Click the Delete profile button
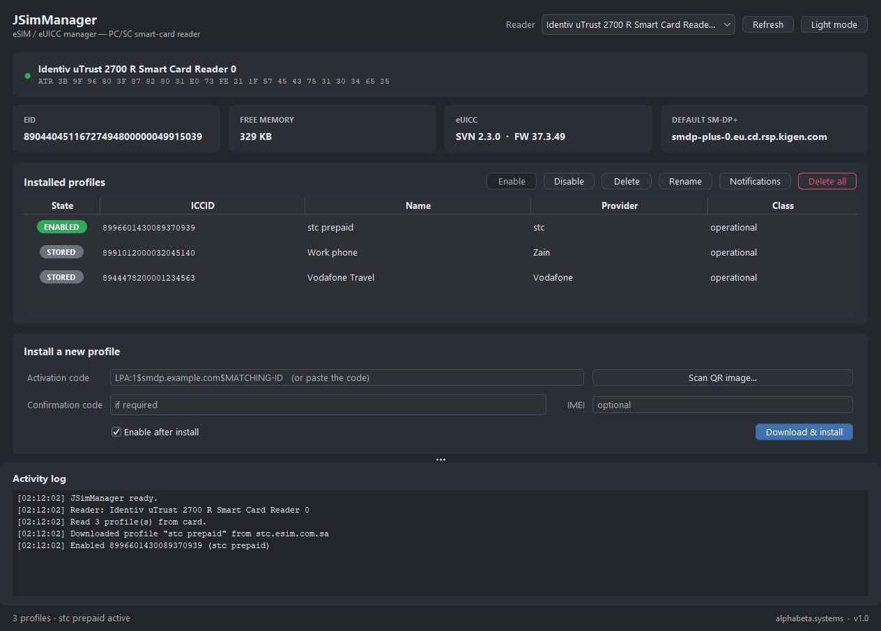The image size is (881, 631). pyautogui.click(x=626, y=181)
